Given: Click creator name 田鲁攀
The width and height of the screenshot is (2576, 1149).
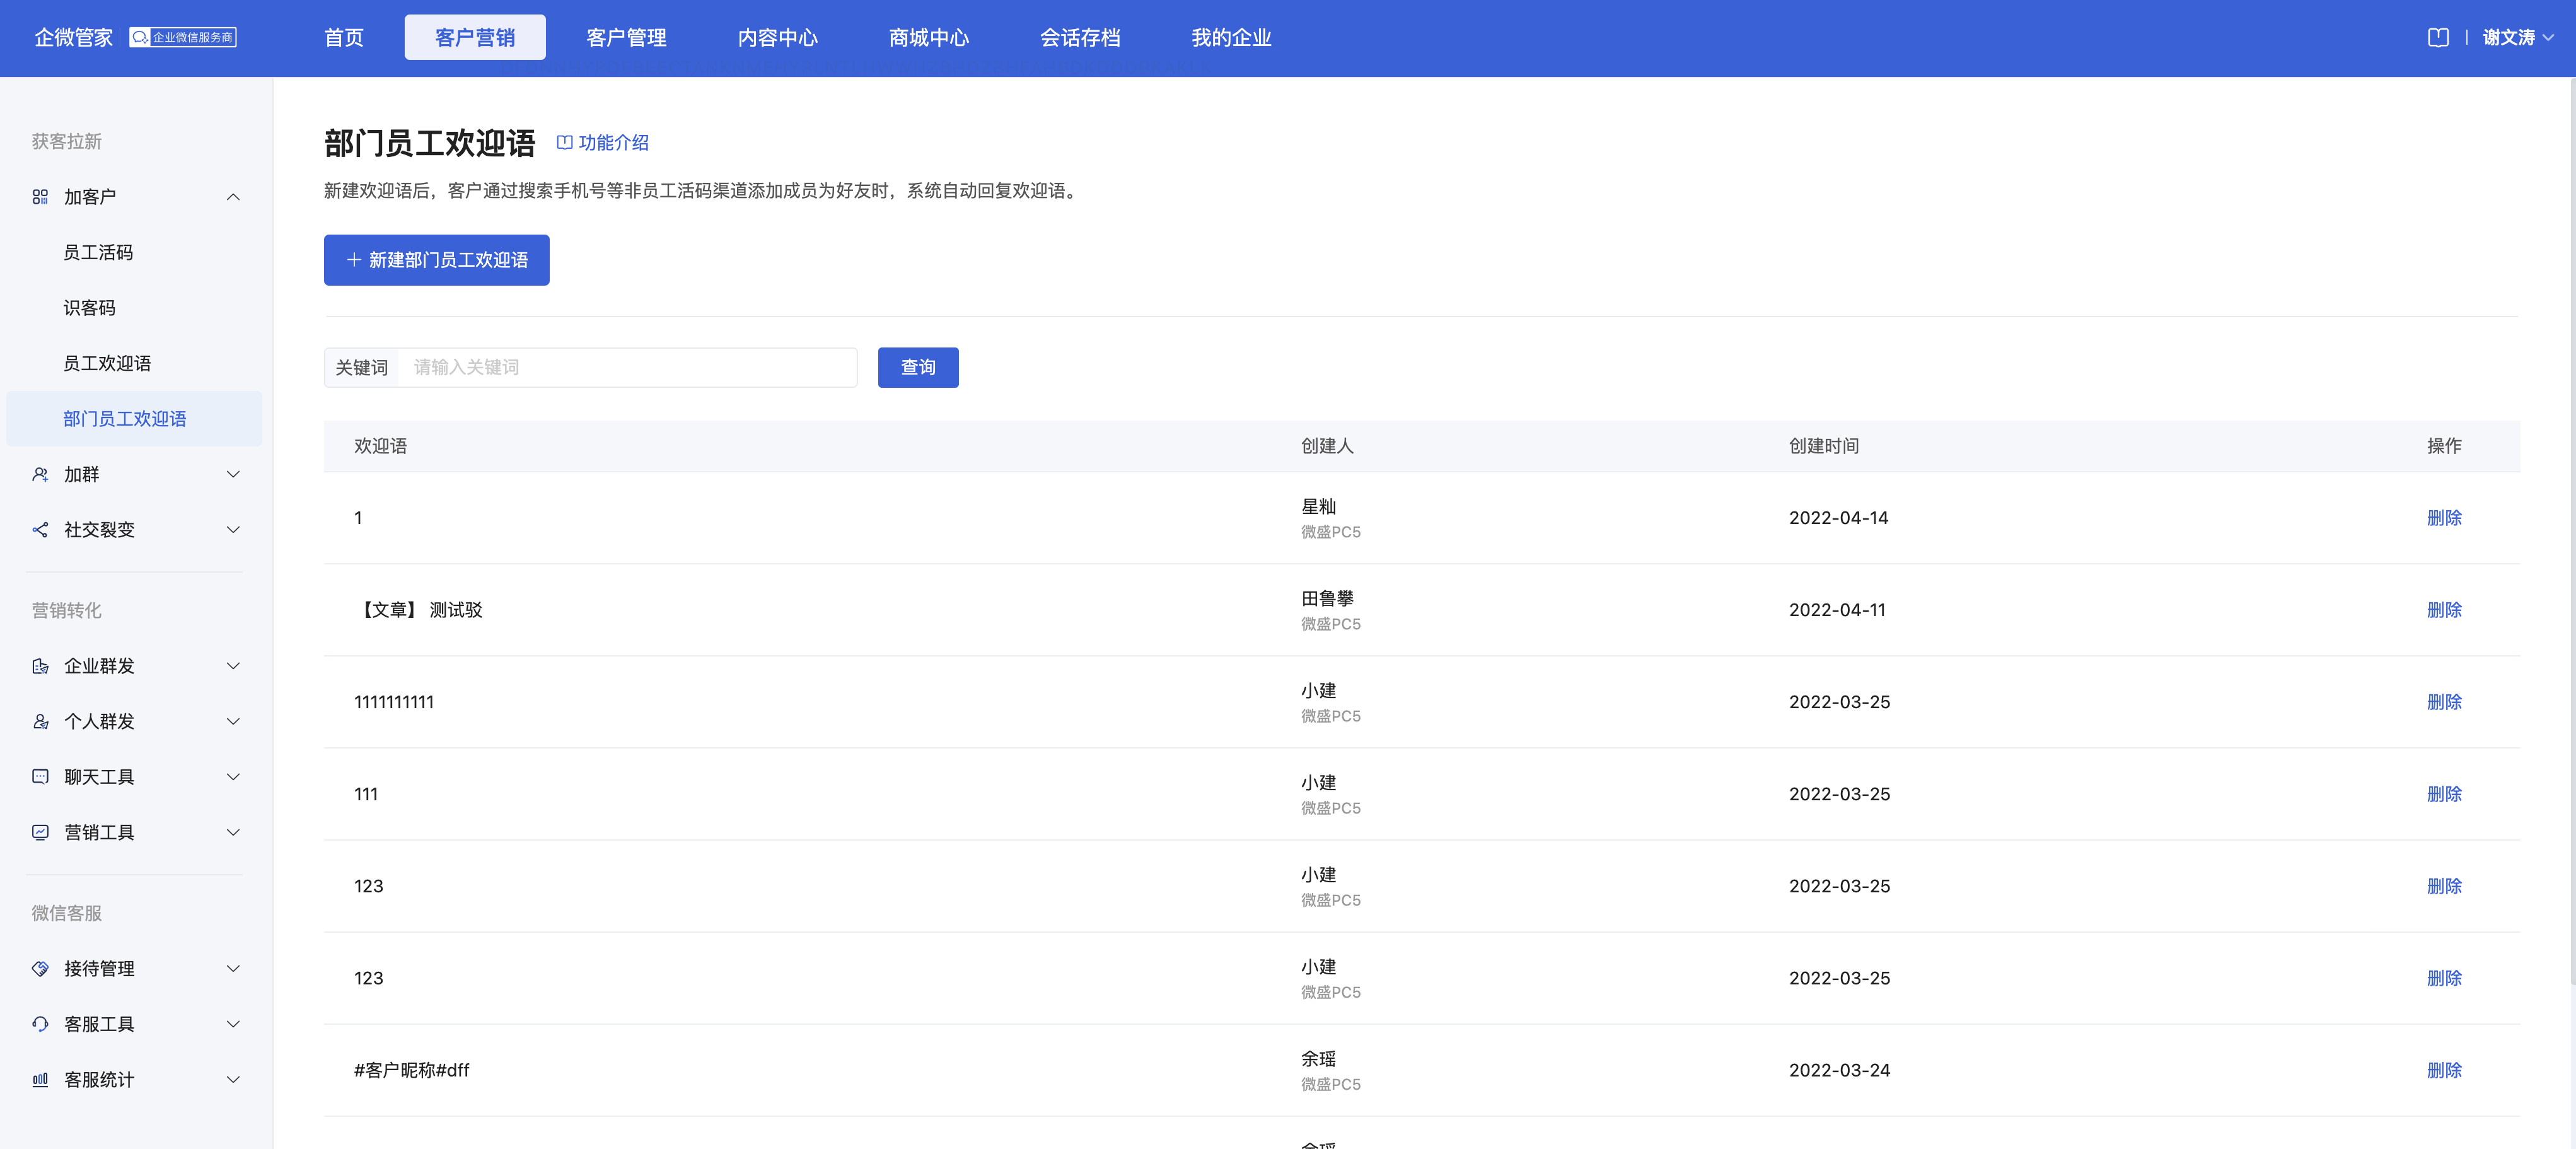Looking at the screenshot, I should (1327, 598).
